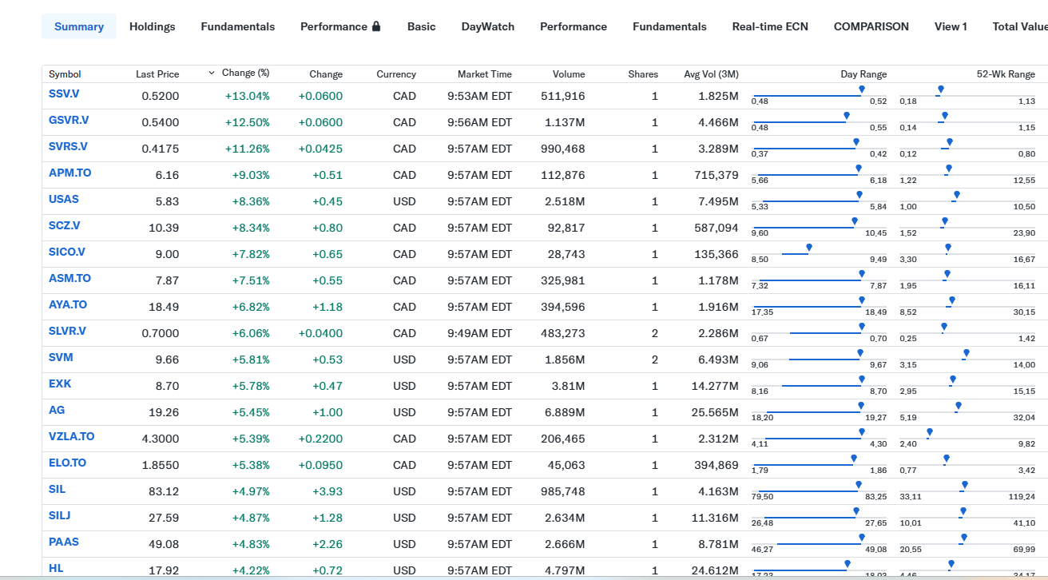
Task: Switch to the Holdings tab
Action: click(x=152, y=26)
